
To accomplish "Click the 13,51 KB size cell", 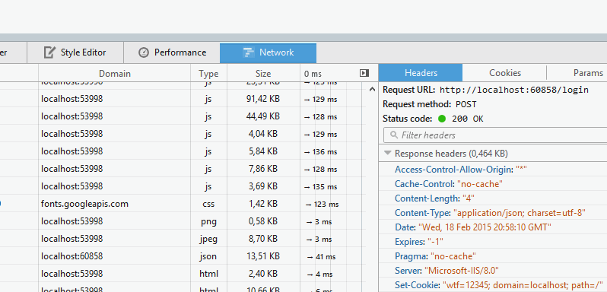I will coord(263,256).
